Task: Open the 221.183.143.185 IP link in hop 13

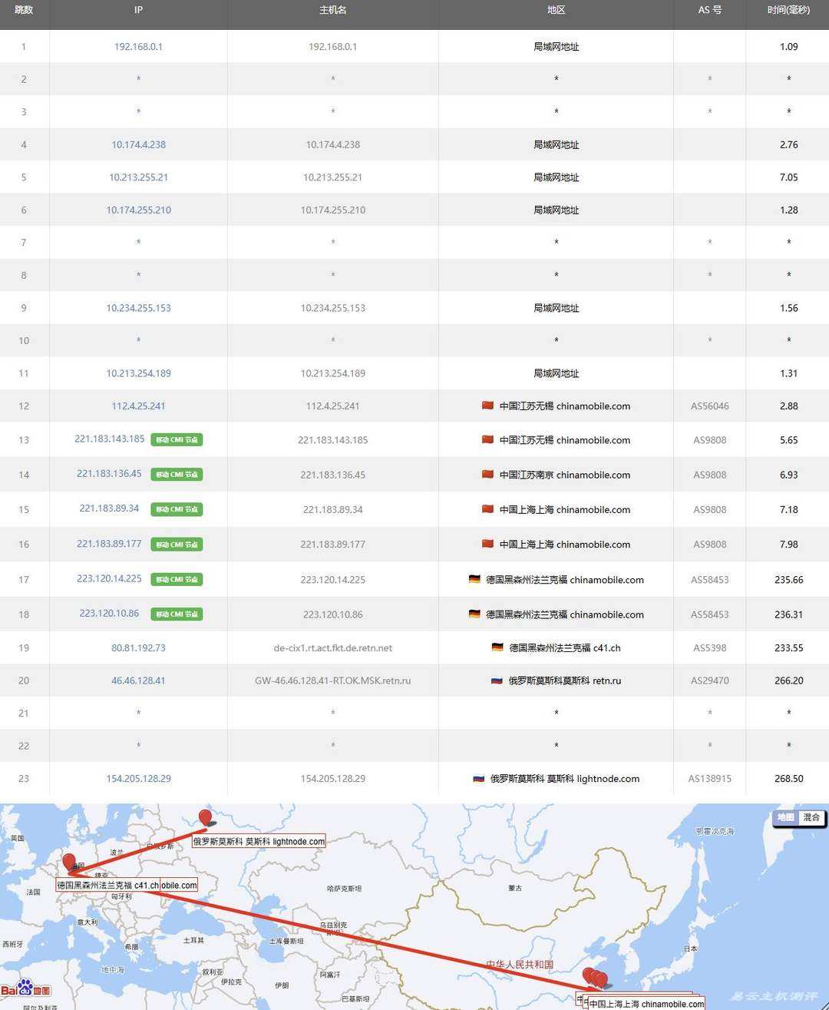Action: [x=110, y=439]
